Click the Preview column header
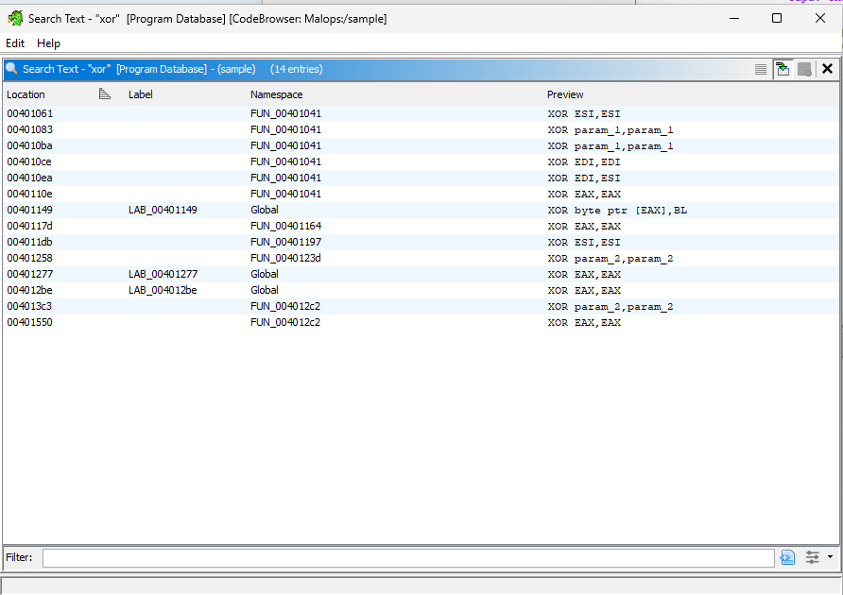Screen dimensions: 843x595 click(565, 94)
